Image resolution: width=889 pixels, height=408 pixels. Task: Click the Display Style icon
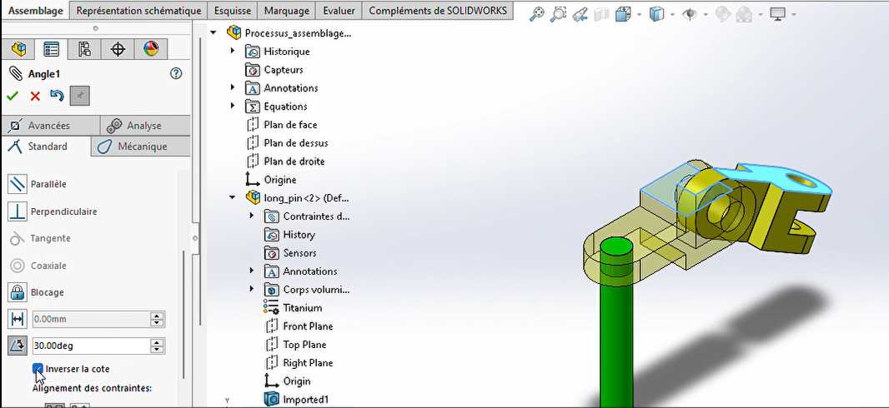[656, 15]
